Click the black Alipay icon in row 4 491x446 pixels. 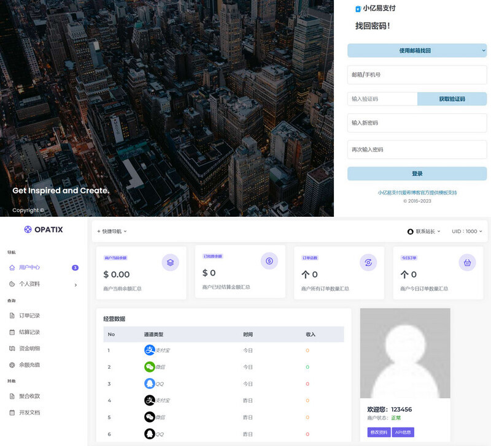[149, 400]
